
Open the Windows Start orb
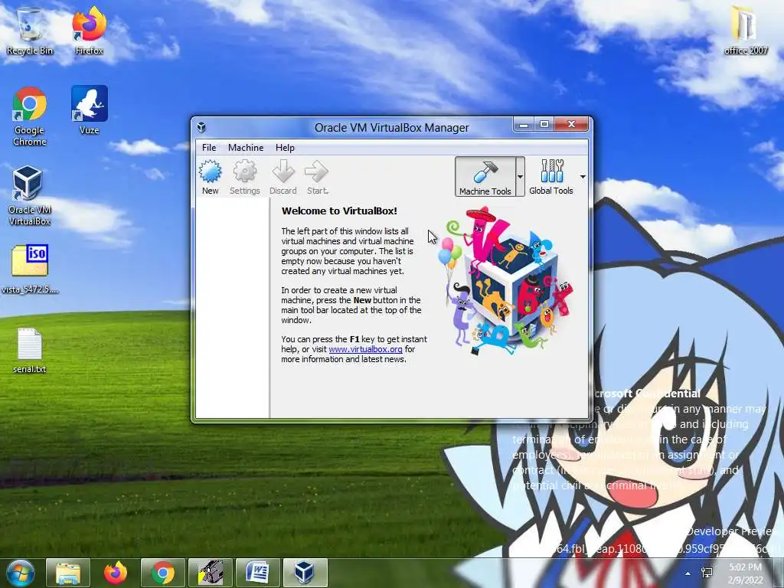point(20,573)
